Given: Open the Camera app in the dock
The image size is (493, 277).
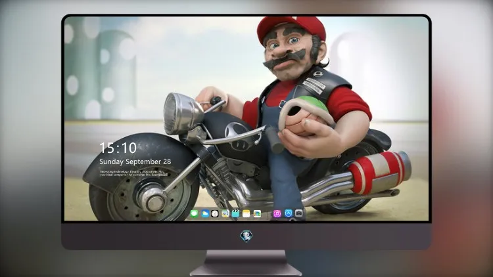Looking at the screenshot, I should (299, 213).
